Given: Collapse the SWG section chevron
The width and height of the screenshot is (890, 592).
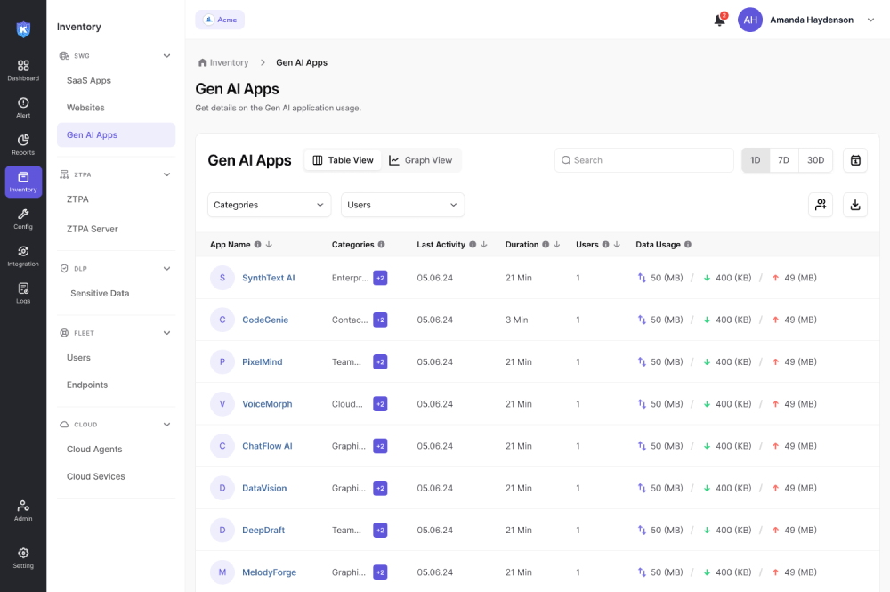Looking at the screenshot, I should click(x=166, y=55).
